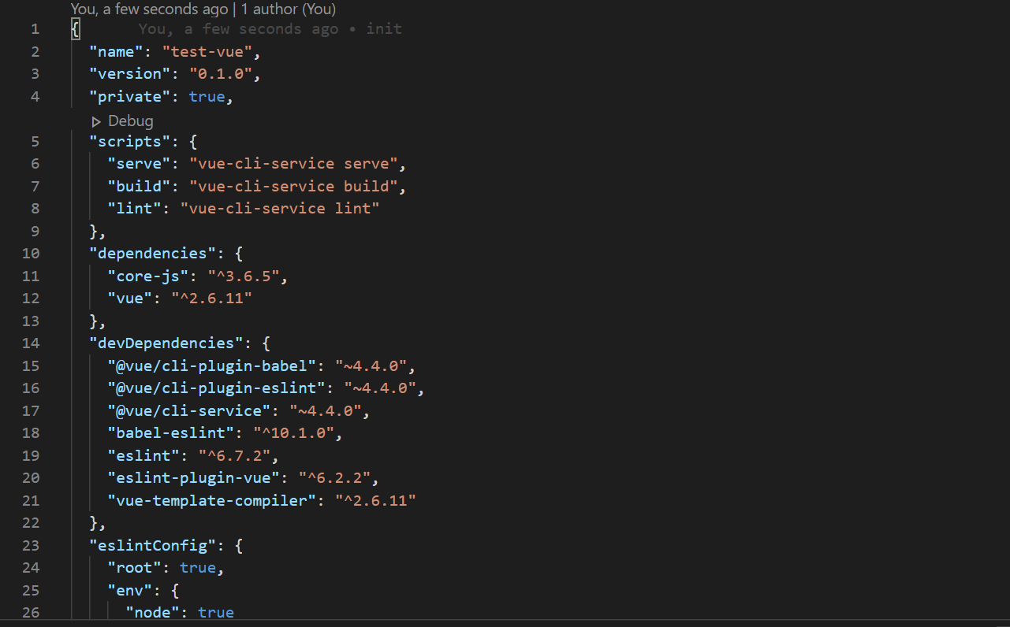Click the "core-js" dependency key
This screenshot has height=627, width=1010.
pos(148,276)
